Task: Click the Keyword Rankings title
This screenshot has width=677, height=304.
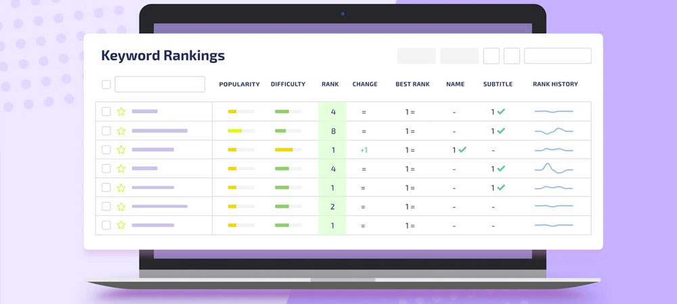Action: tap(162, 56)
